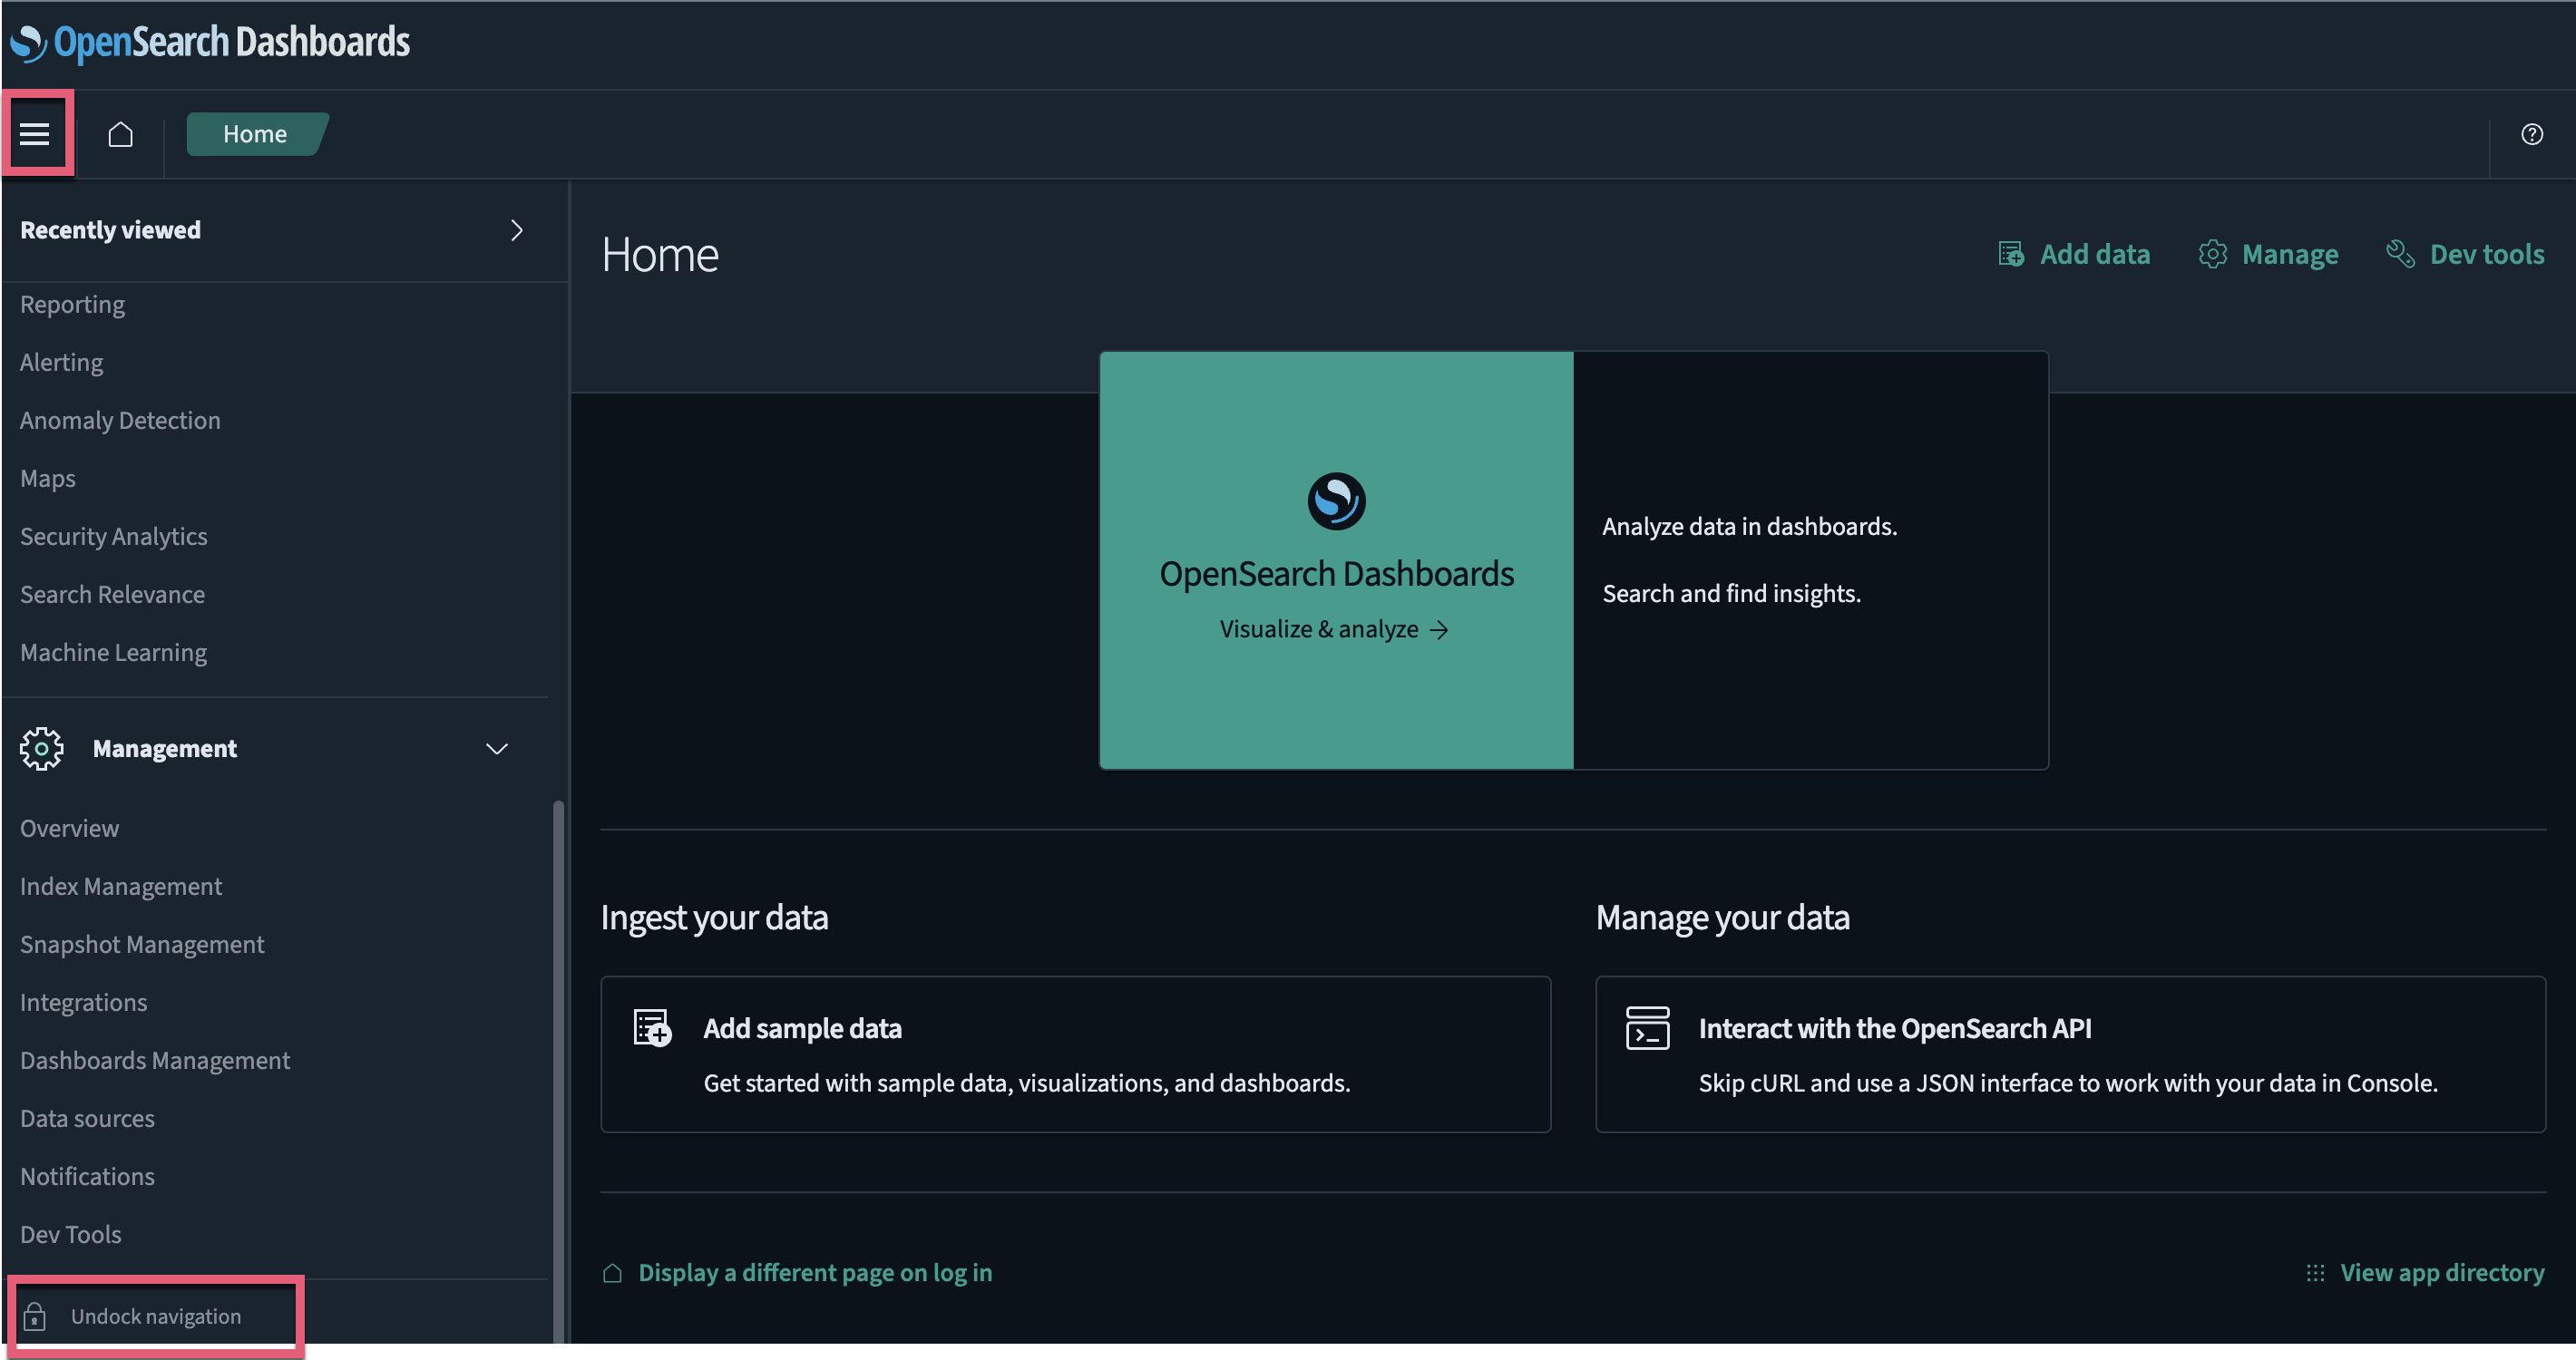This screenshot has width=2576, height=1360.
Task: Click the Undock navigation lock icon
Action: pyautogui.click(x=34, y=1316)
